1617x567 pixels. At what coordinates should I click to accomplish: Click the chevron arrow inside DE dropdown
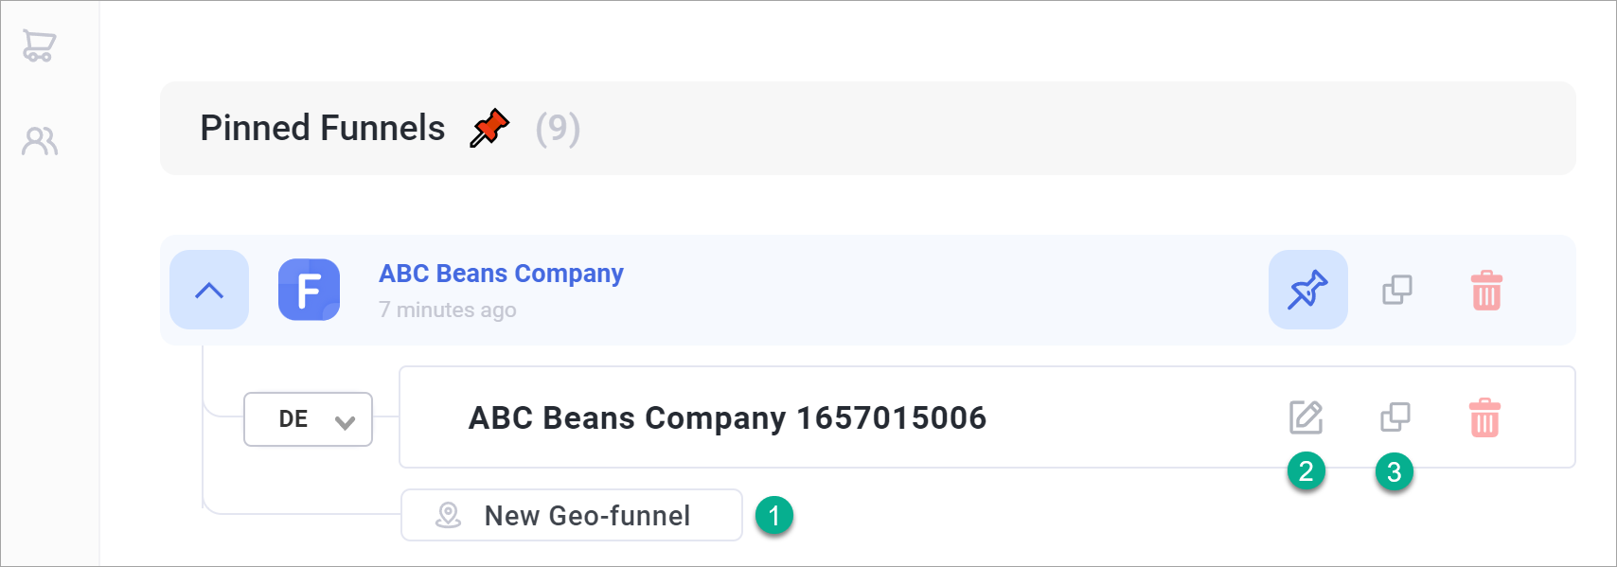346,422
